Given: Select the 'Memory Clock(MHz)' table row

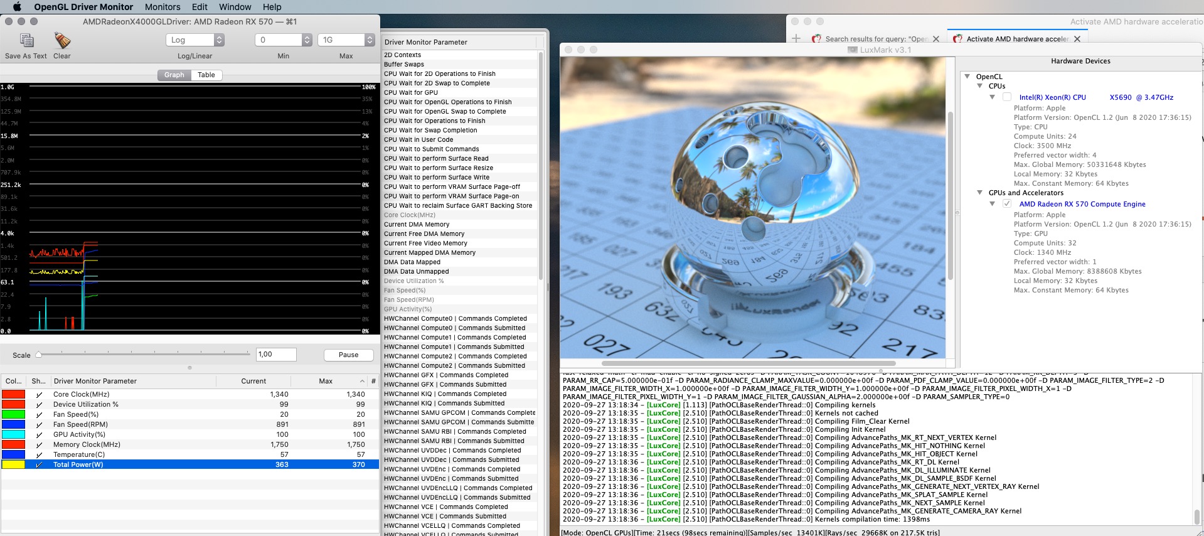Looking at the screenshot, I should pyautogui.click(x=190, y=445).
